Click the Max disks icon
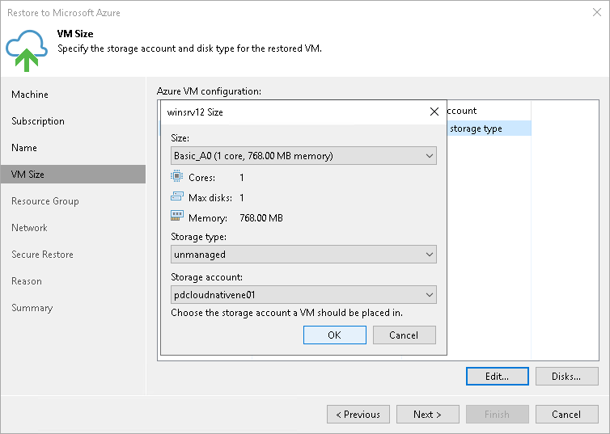The height and width of the screenshot is (434, 610). coord(176,196)
